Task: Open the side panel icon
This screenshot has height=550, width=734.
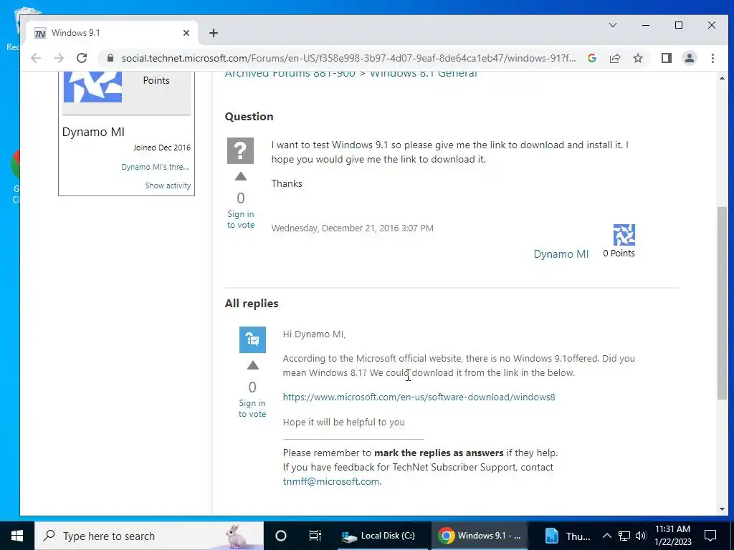Action: point(666,58)
